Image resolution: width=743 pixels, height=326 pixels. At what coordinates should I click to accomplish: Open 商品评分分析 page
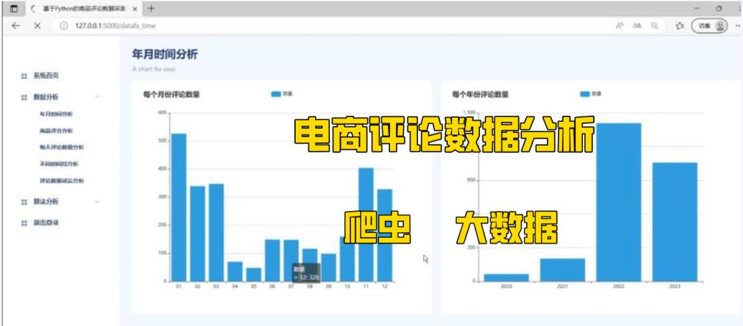(x=56, y=131)
